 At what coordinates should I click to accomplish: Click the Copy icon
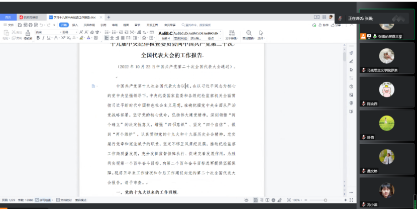coord(14,38)
